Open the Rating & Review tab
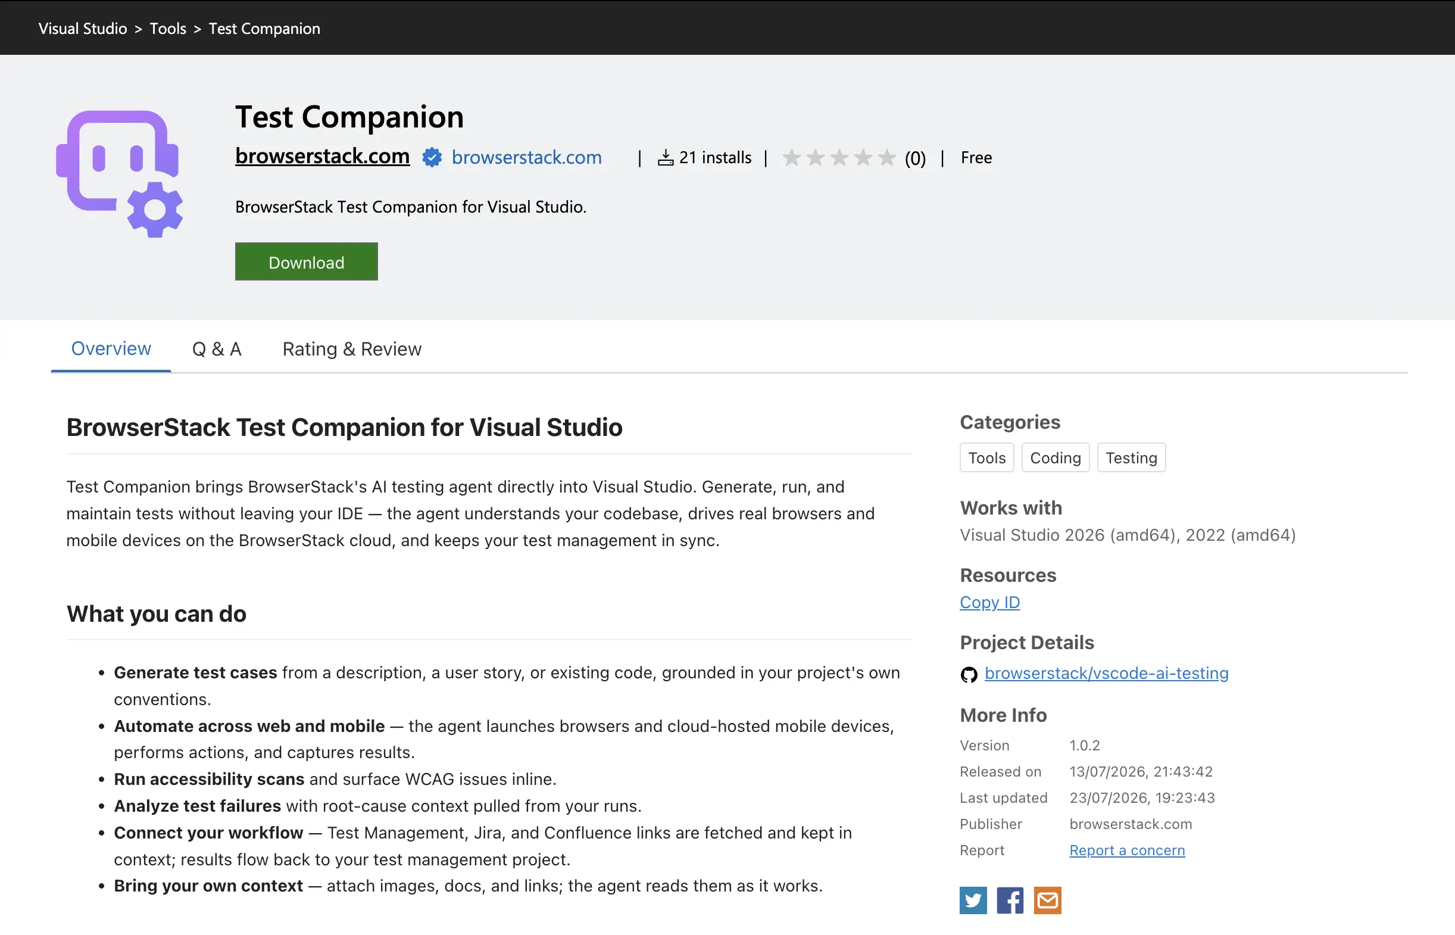 352,349
